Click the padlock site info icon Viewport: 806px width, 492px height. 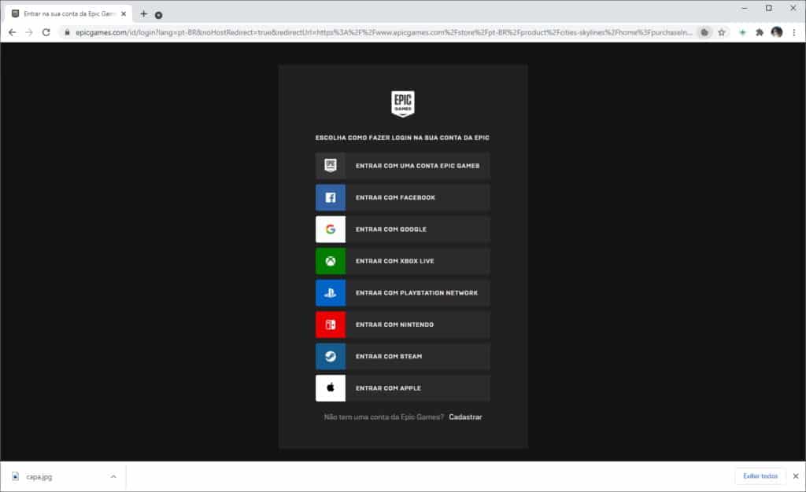[x=67, y=32]
